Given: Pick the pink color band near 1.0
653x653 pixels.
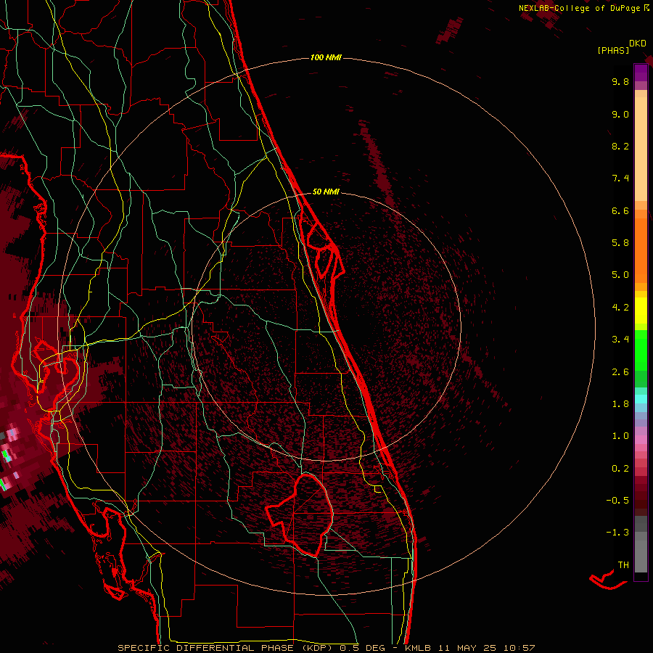Looking at the screenshot, I should click(641, 440).
